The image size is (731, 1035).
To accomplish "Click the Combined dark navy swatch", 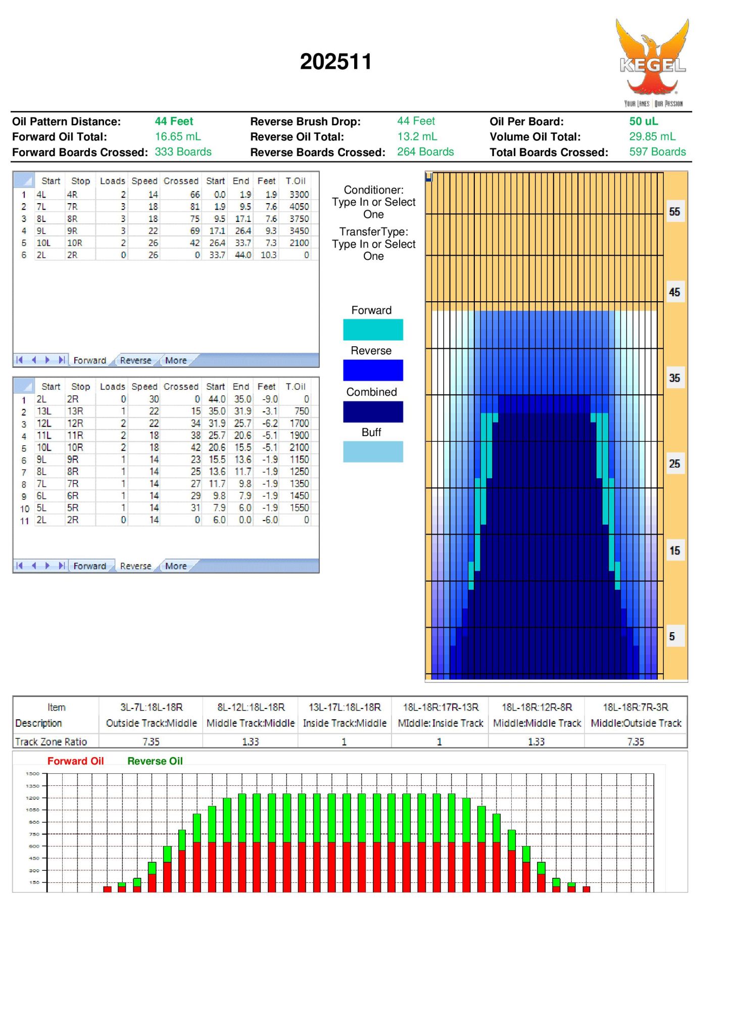I will point(373,411).
